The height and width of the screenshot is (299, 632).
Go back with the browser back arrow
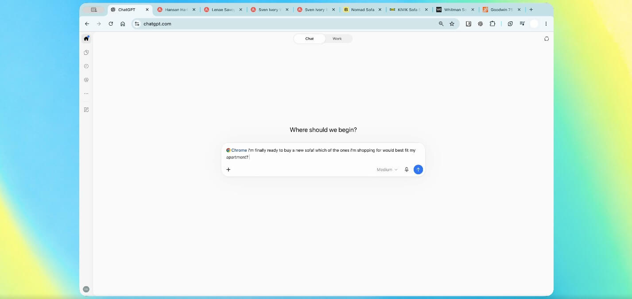(87, 24)
